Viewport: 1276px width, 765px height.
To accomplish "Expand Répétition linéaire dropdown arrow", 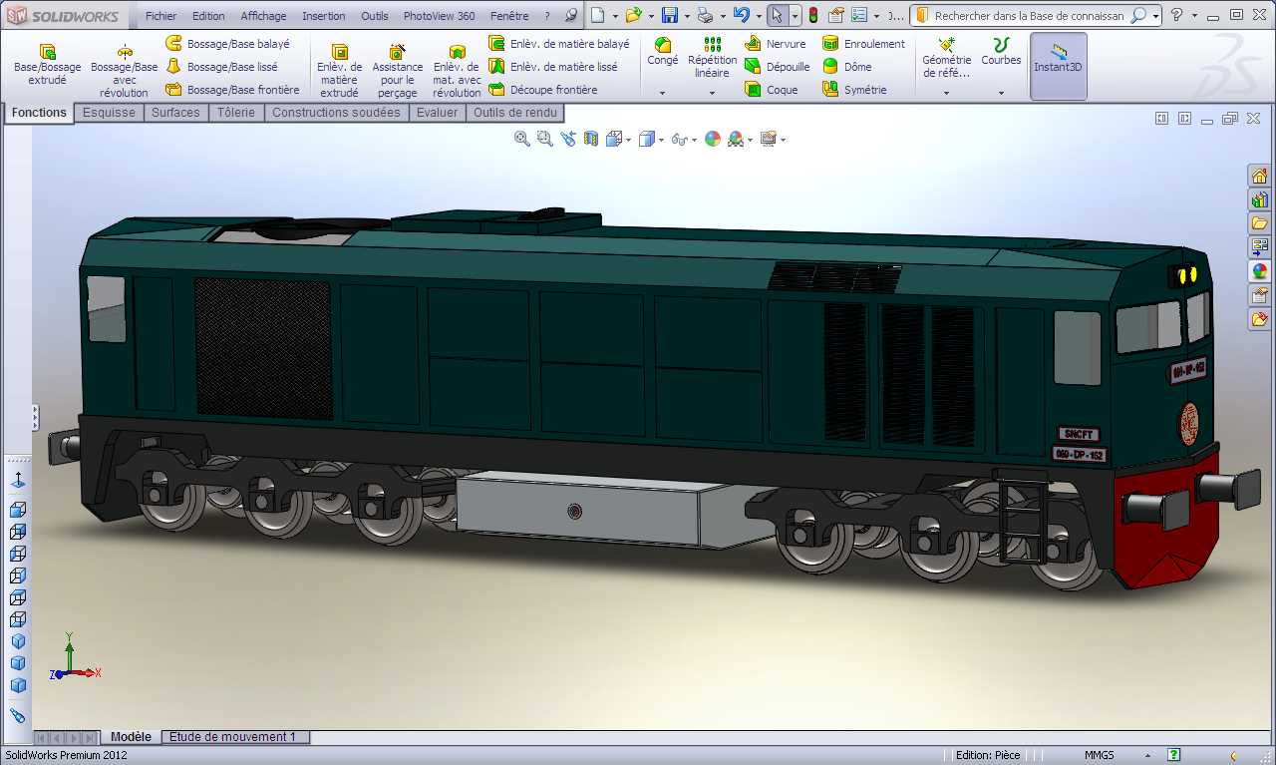I will tap(712, 93).
